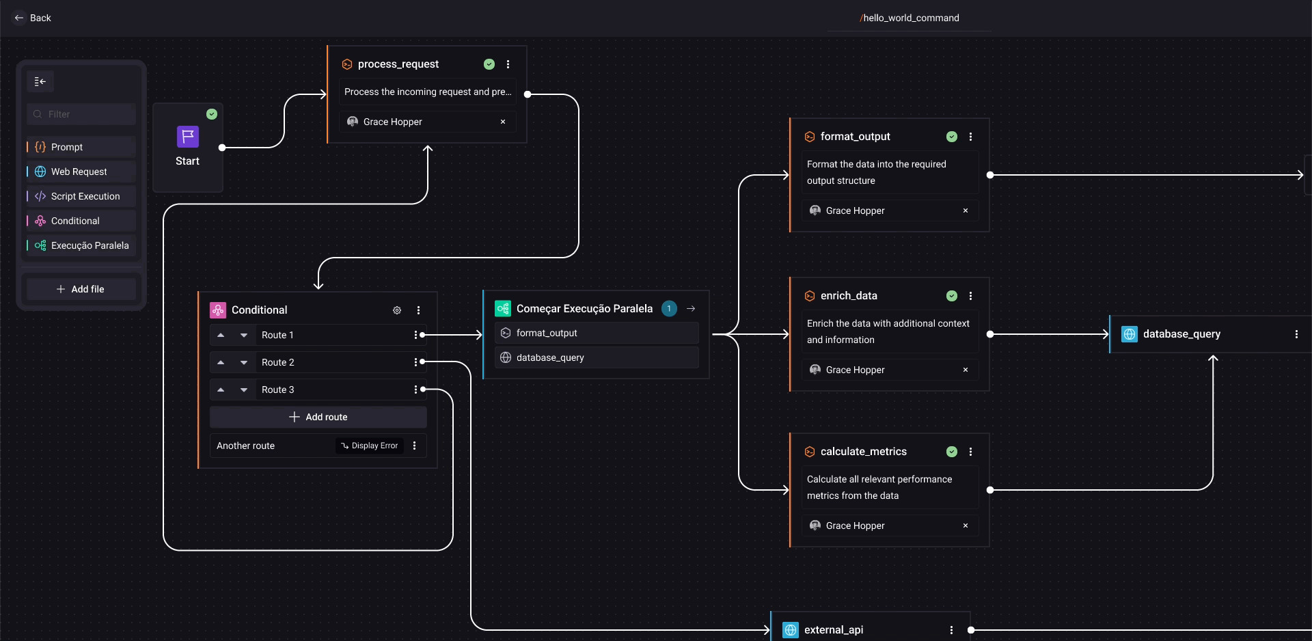Move Route 3 up with arrow

click(x=221, y=390)
